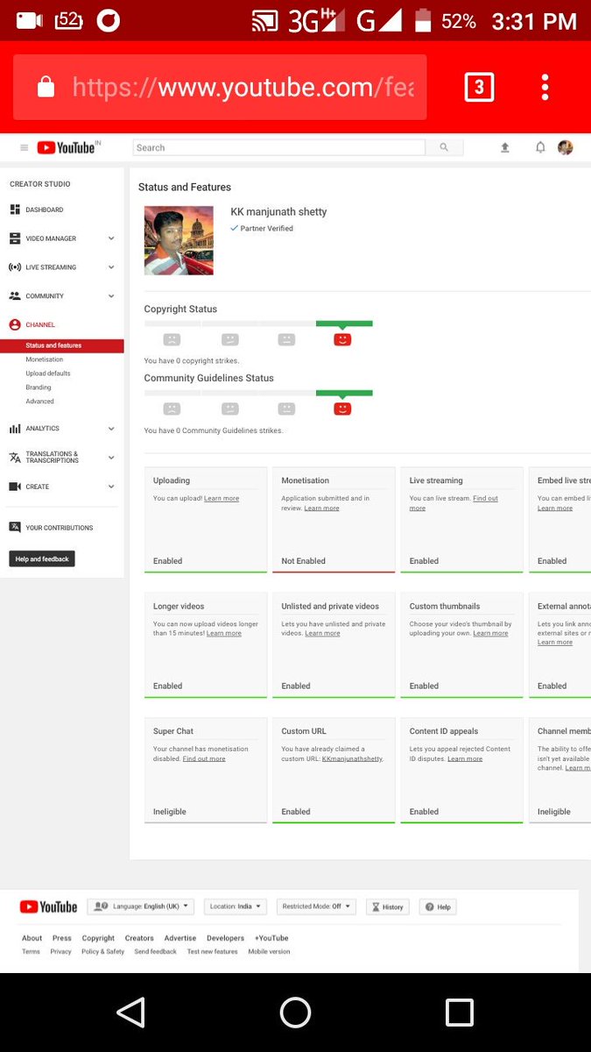Expand the Analytics section chevron
591x1052 pixels.
(x=111, y=429)
